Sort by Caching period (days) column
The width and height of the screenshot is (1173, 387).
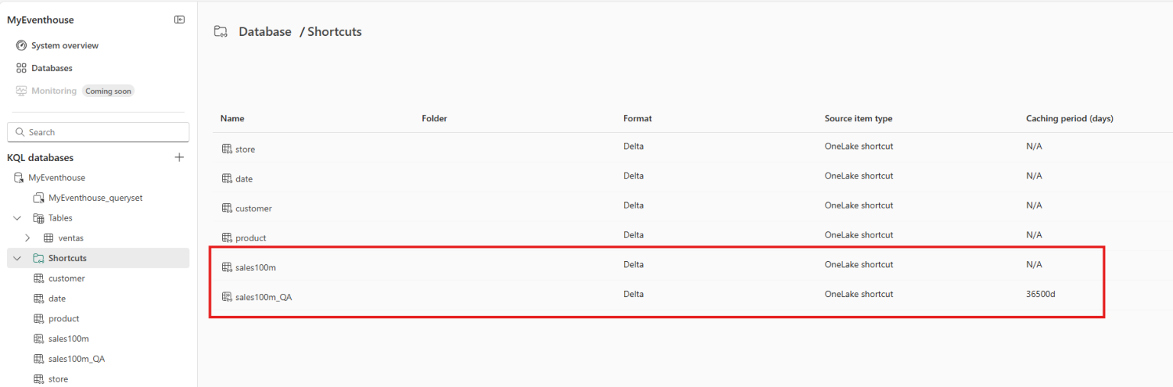pyautogui.click(x=1069, y=118)
